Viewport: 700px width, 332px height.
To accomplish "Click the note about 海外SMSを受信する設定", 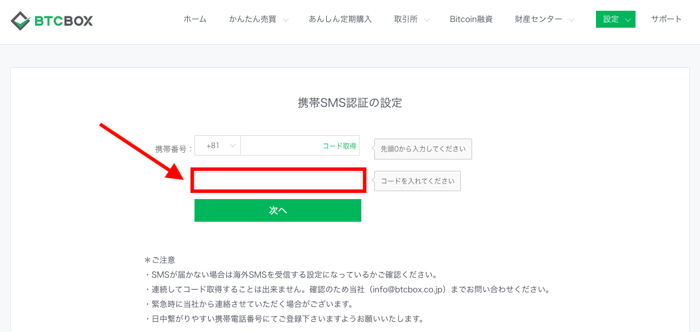I will point(291,275).
